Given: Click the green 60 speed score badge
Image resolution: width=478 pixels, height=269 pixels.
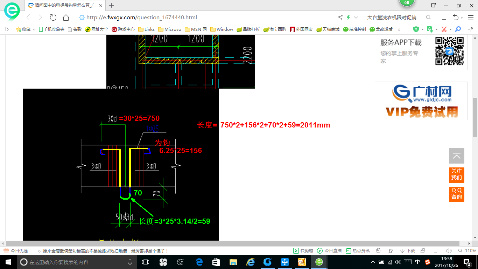Looking at the screenshot, I should (407, 3).
